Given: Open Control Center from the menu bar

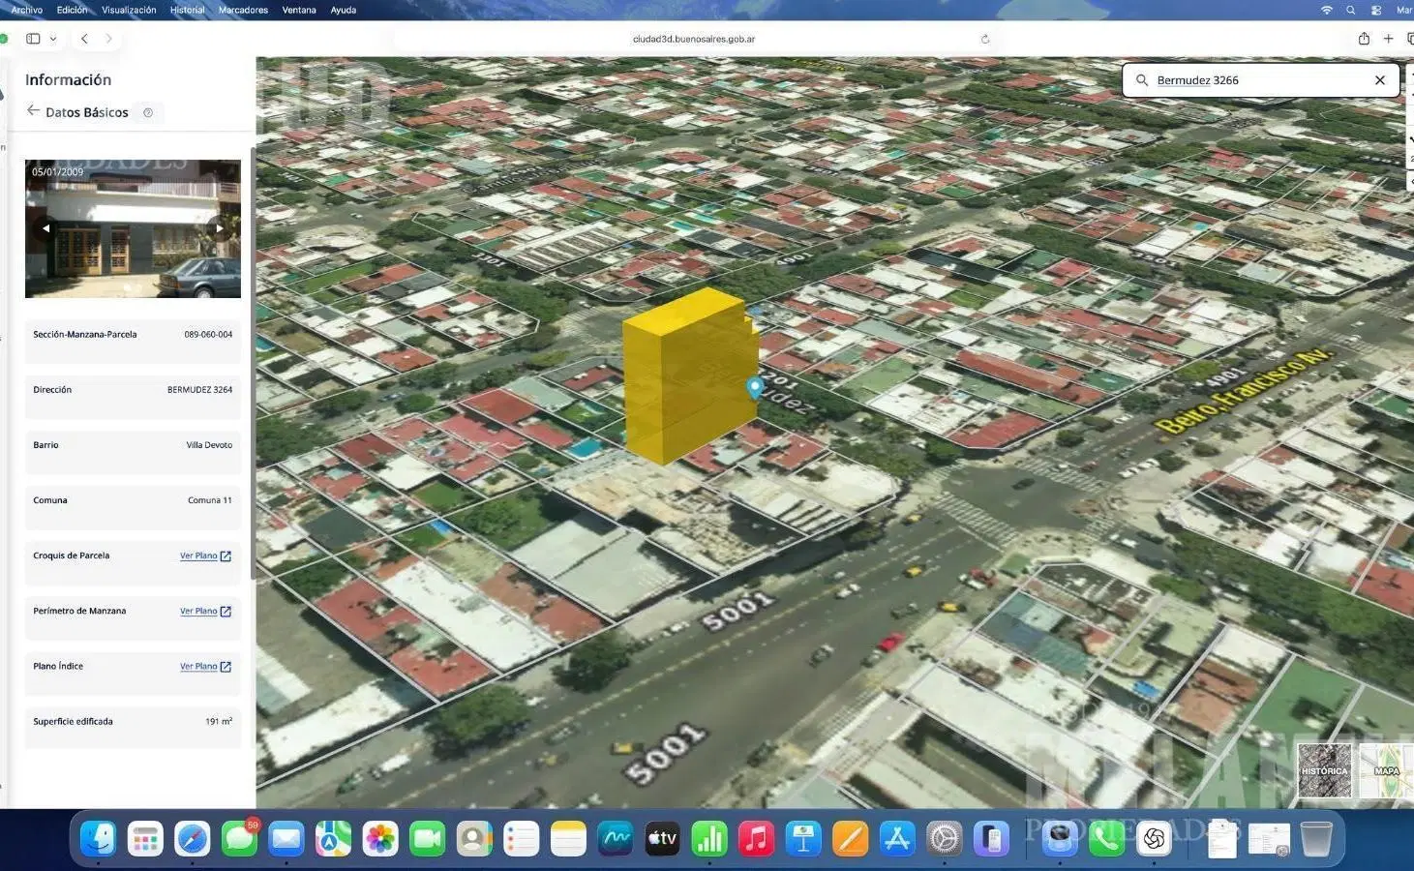Looking at the screenshot, I should point(1375,10).
